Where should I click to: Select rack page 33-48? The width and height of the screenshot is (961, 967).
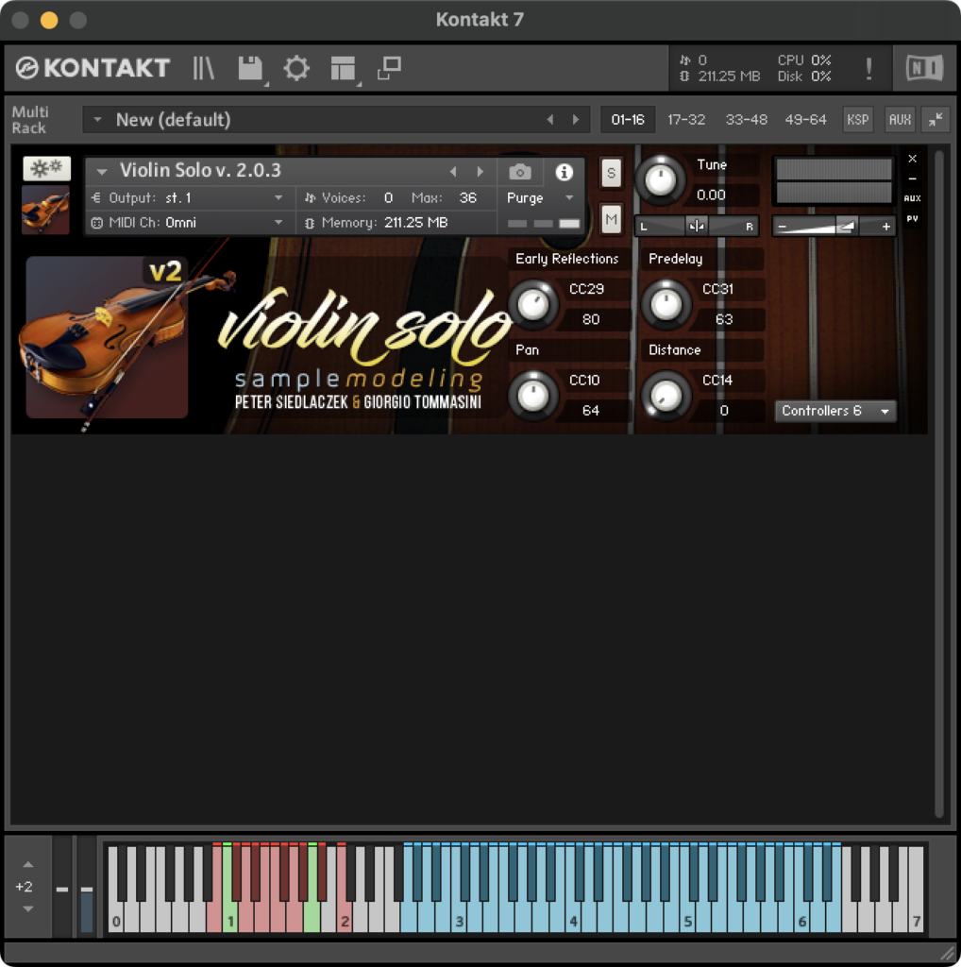pos(746,119)
